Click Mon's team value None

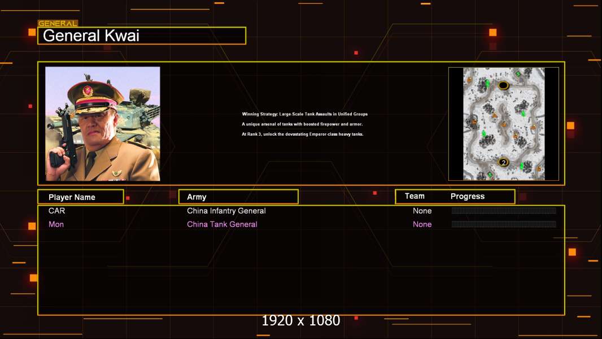422,224
